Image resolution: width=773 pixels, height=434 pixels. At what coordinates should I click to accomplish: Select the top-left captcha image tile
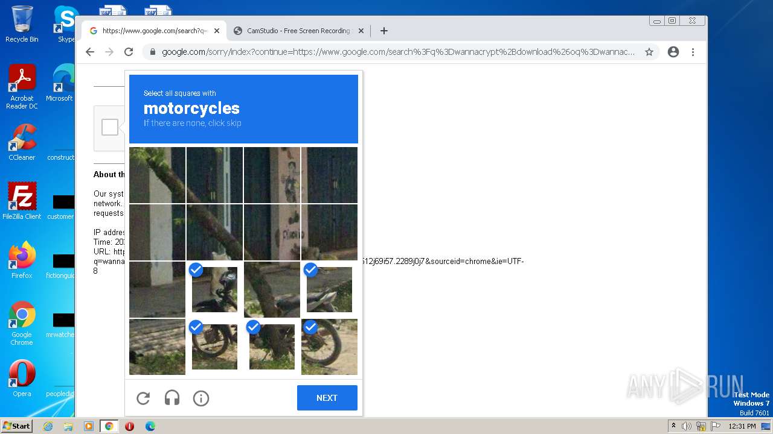[157, 175]
